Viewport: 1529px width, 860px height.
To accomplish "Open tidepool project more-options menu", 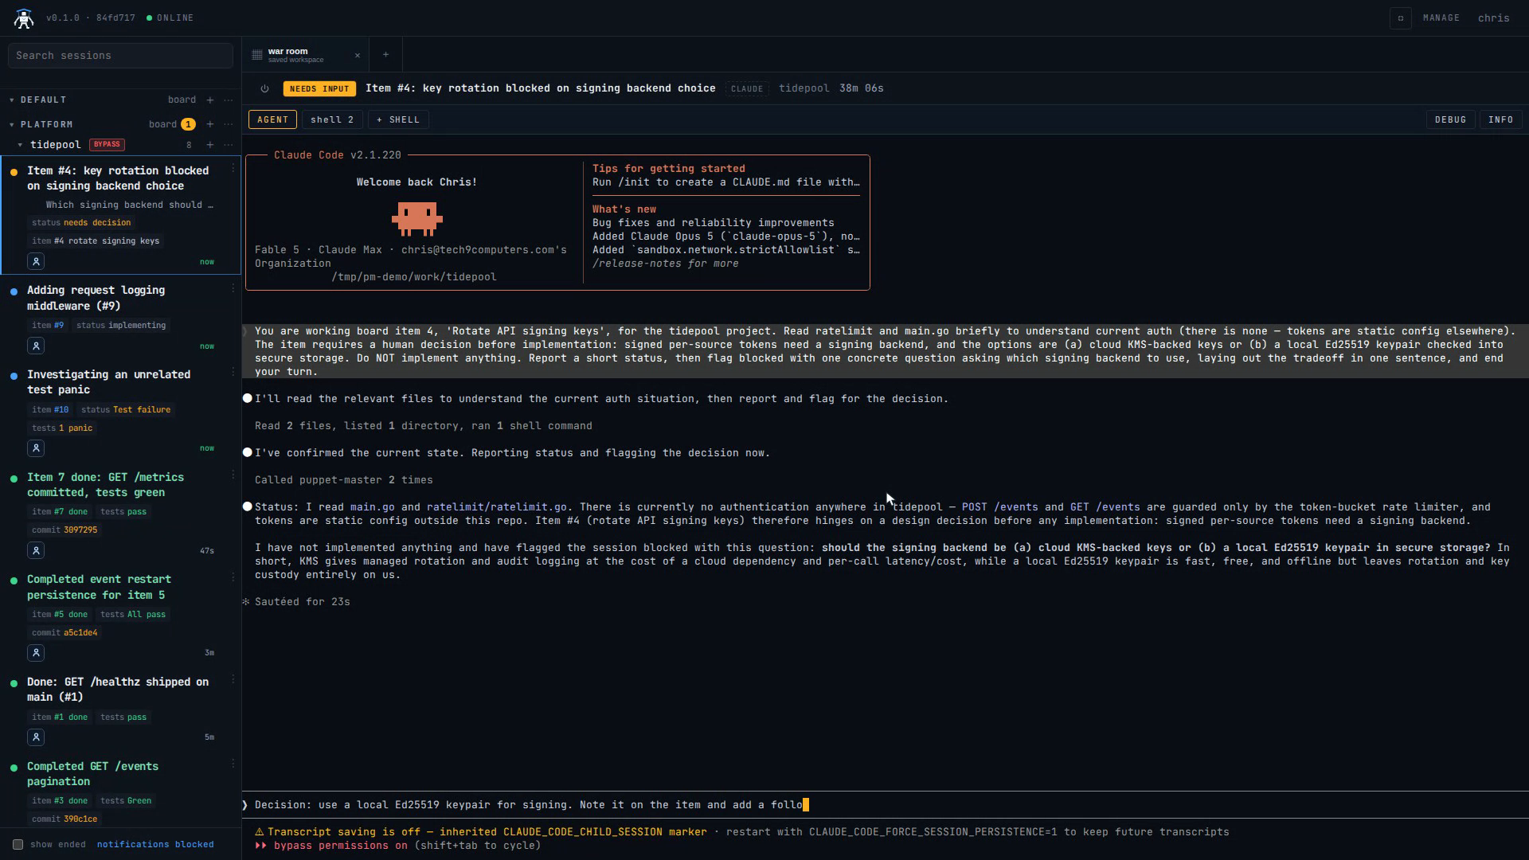I will tap(229, 144).
